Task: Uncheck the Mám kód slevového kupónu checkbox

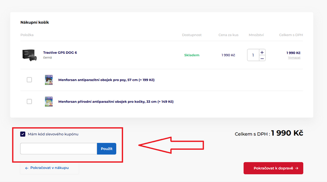Action: (23, 134)
